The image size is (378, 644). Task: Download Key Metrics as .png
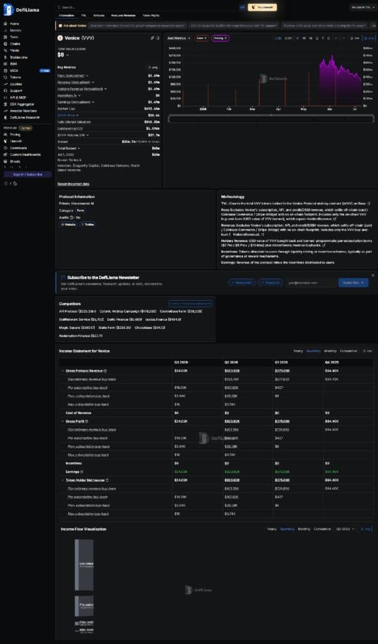153,67
